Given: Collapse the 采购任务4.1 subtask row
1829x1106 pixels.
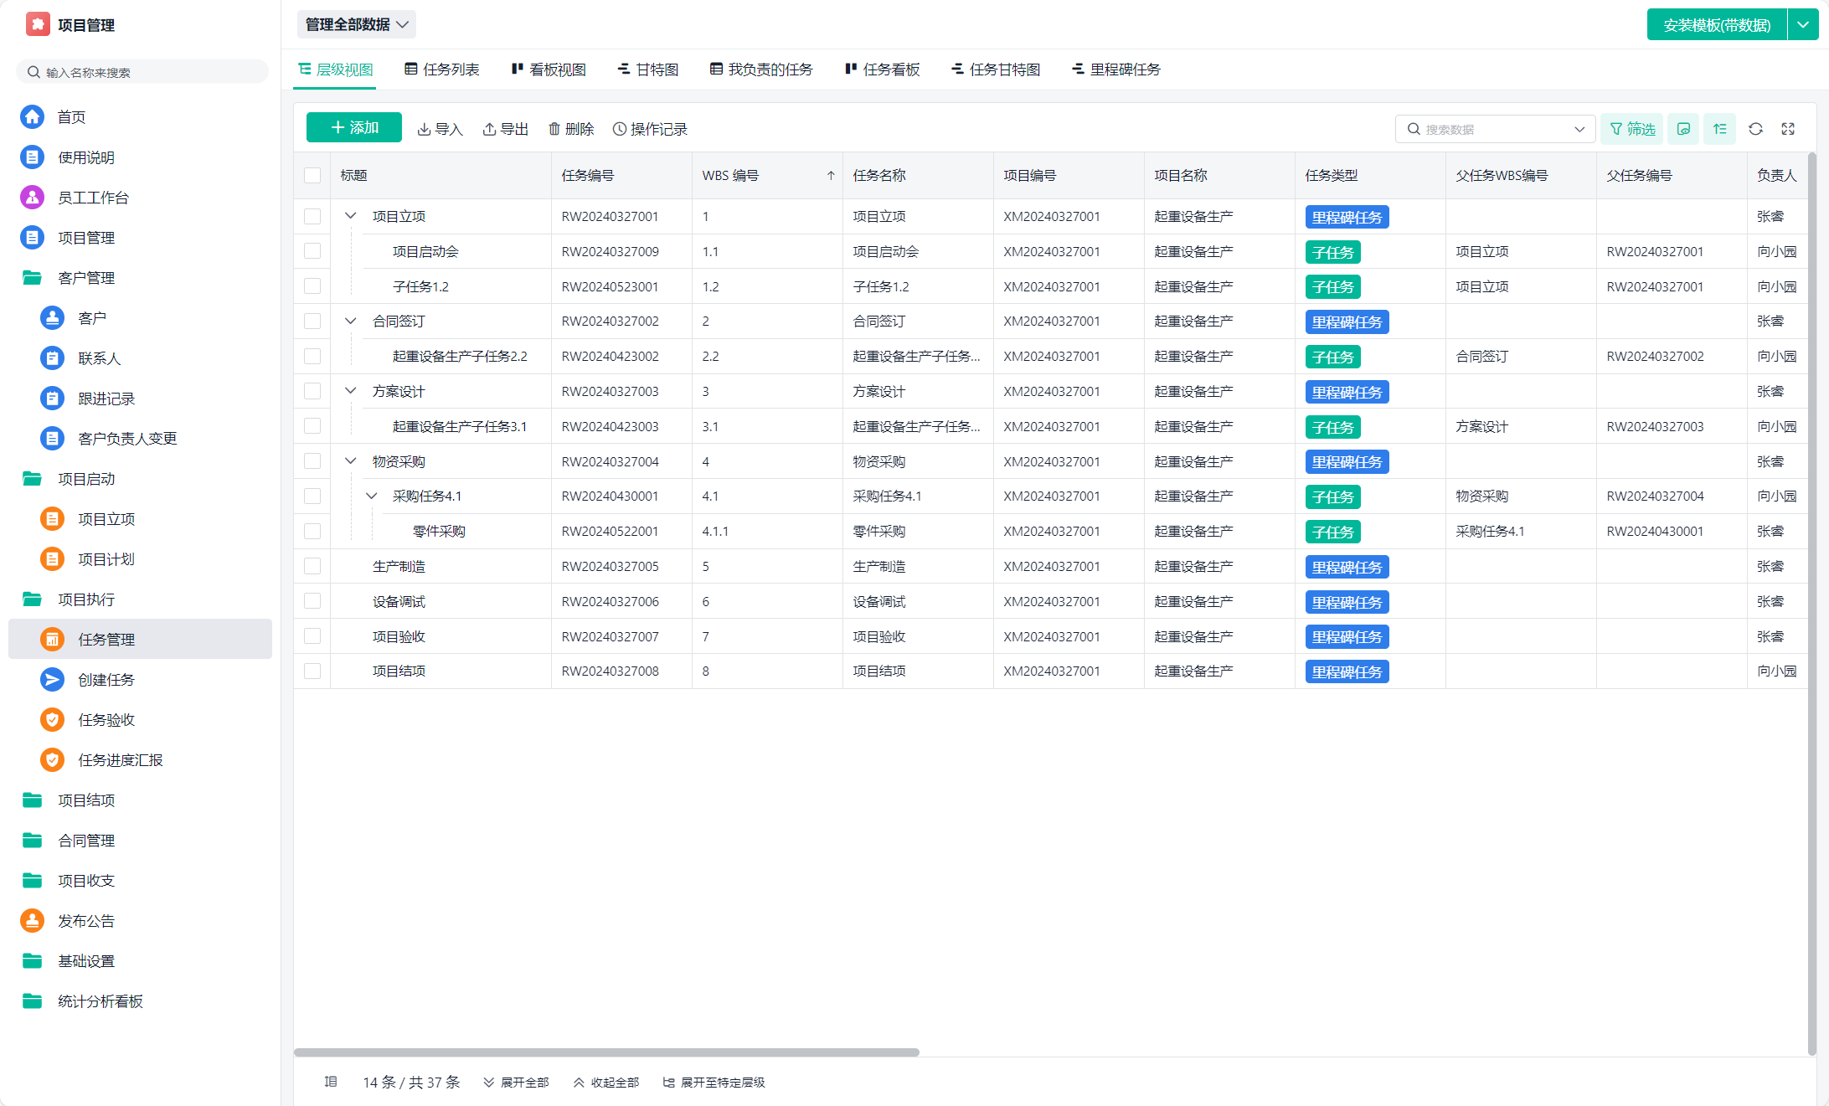Looking at the screenshot, I should coord(371,496).
